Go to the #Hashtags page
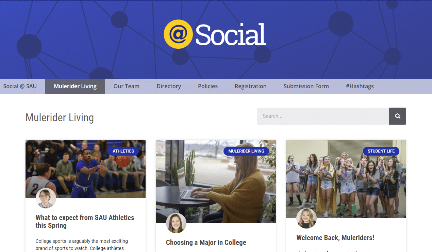This screenshot has height=252, width=432. pos(360,86)
